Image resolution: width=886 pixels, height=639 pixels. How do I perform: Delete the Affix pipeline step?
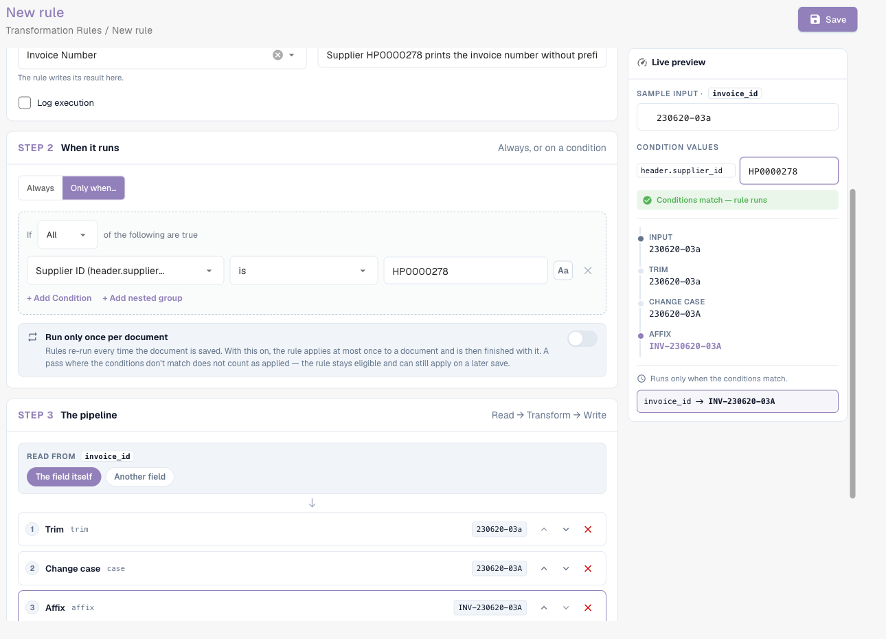pyautogui.click(x=588, y=608)
